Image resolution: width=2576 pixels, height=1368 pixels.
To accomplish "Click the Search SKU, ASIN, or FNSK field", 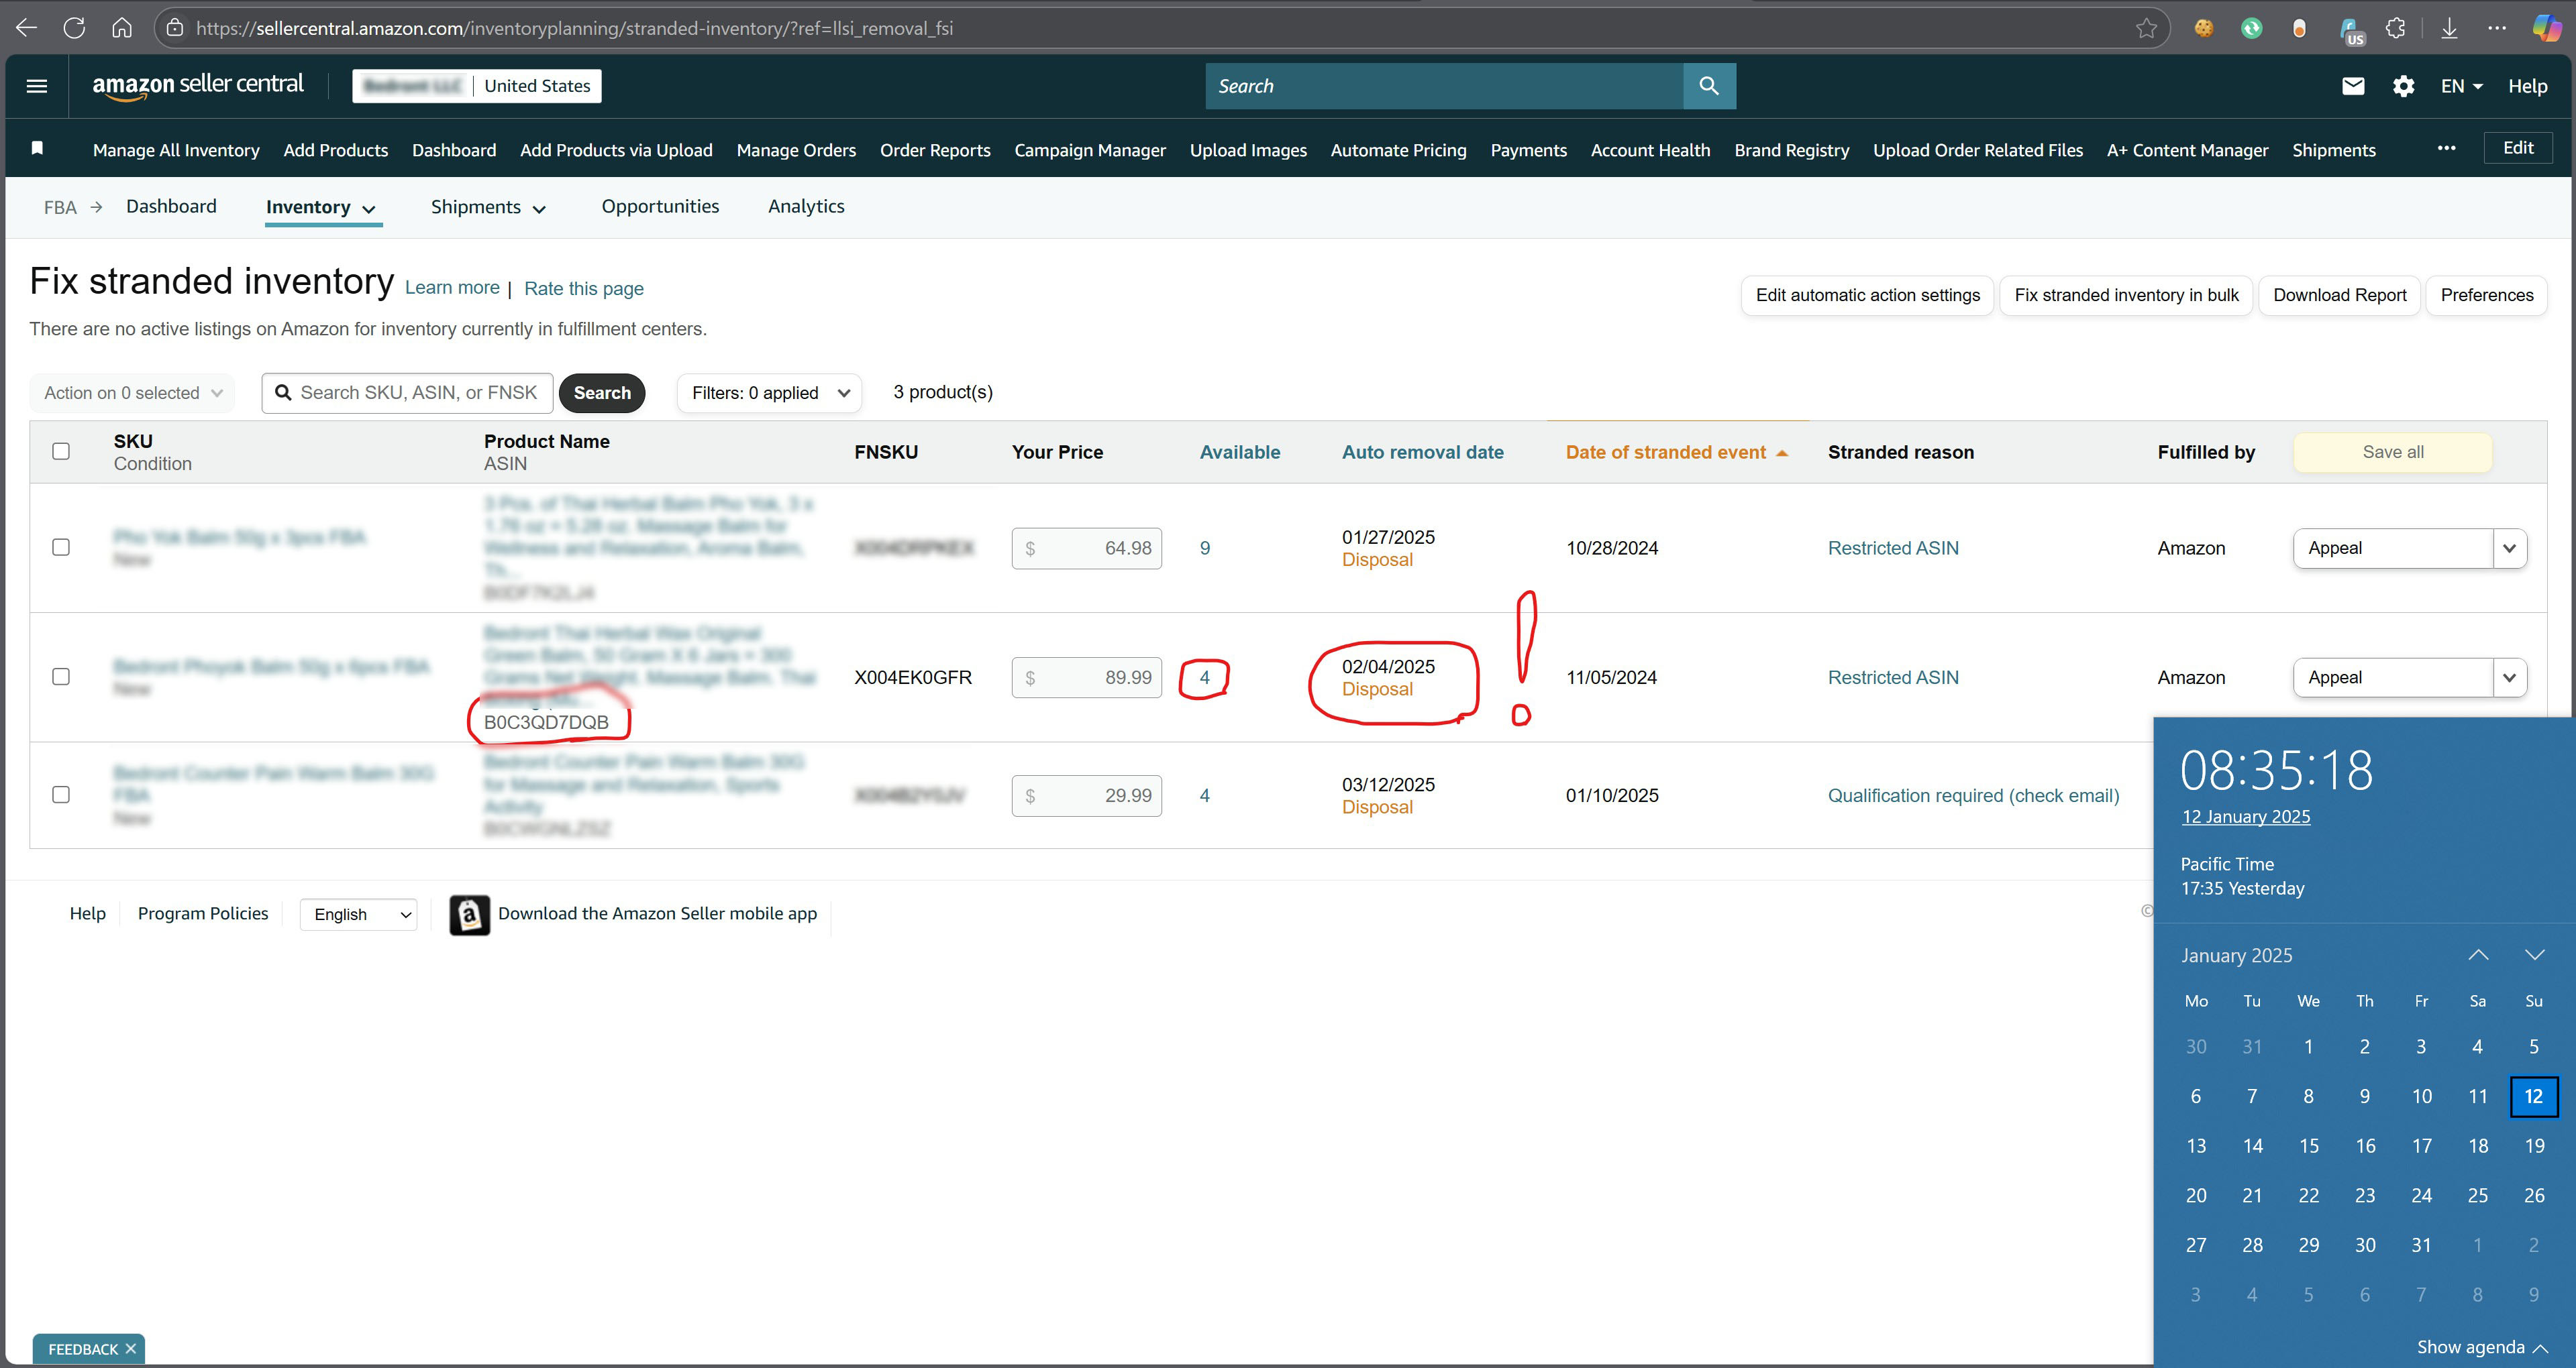I will click(x=407, y=393).
